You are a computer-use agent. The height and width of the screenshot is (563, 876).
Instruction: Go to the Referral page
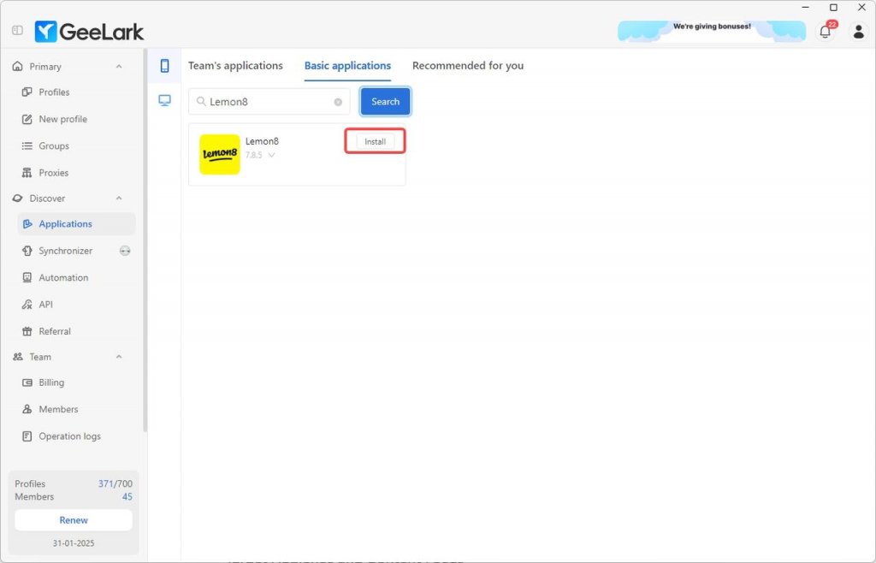tap(76, 331)
